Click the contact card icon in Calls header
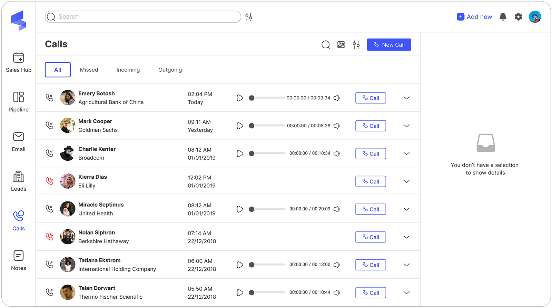 (x=341, y=44)
